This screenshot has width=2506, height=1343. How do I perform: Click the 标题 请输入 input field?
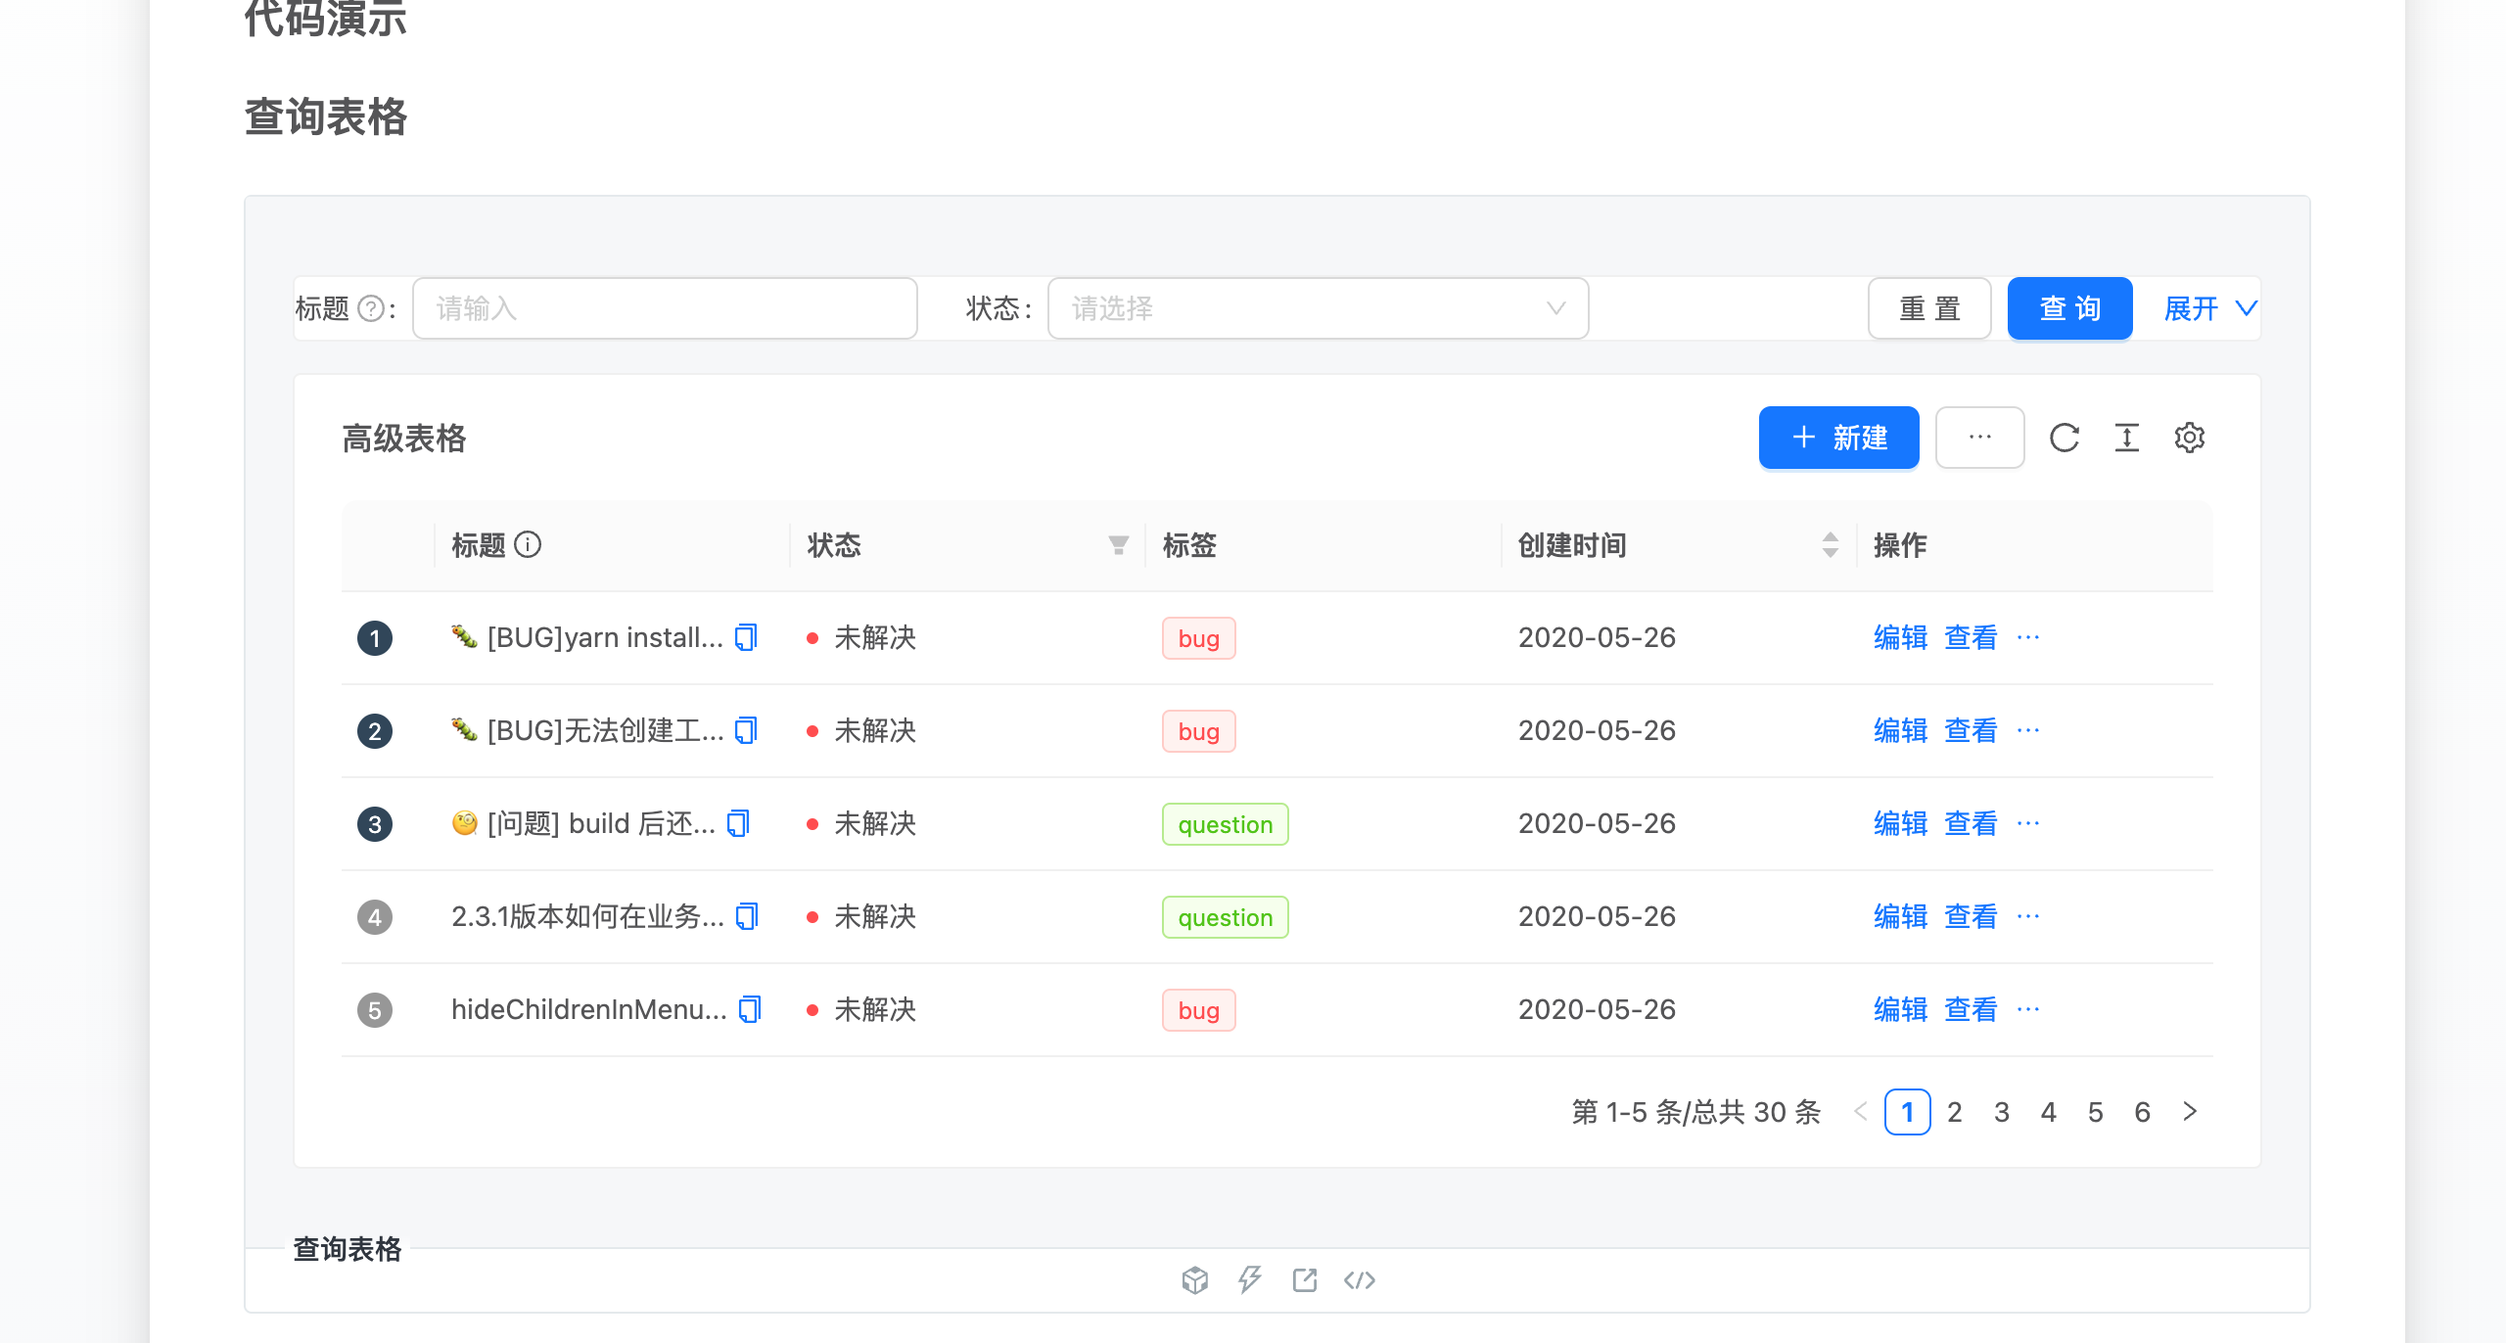666,308
